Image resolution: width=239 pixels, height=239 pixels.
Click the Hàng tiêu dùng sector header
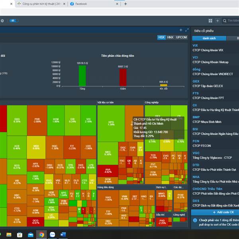tap(106, 187)
